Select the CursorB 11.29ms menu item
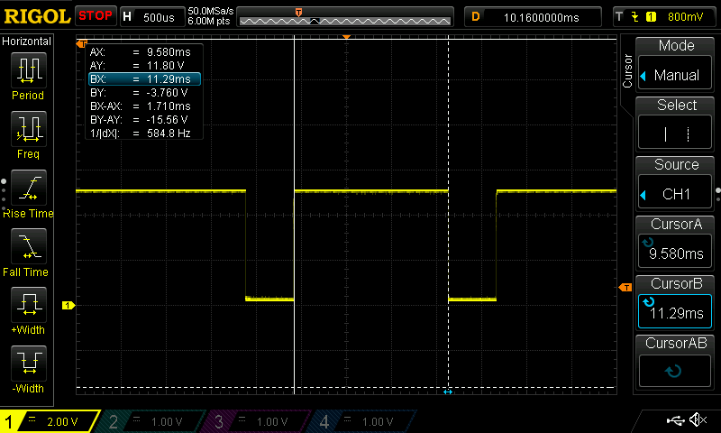The width and height of the screenshot is (721, 433). 676,303
